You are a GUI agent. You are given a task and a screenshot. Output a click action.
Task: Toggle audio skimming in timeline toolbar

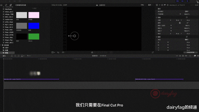point(180,56)
